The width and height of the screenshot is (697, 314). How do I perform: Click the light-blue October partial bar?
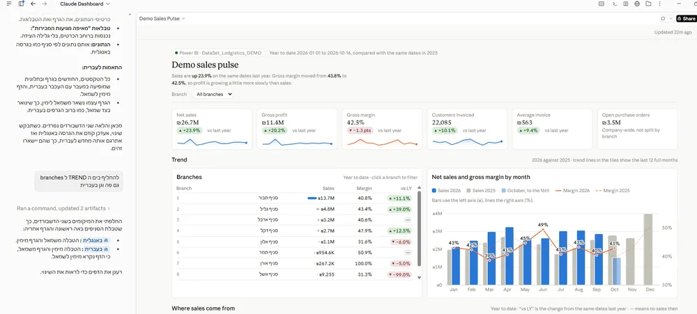[x=617, y=272]
